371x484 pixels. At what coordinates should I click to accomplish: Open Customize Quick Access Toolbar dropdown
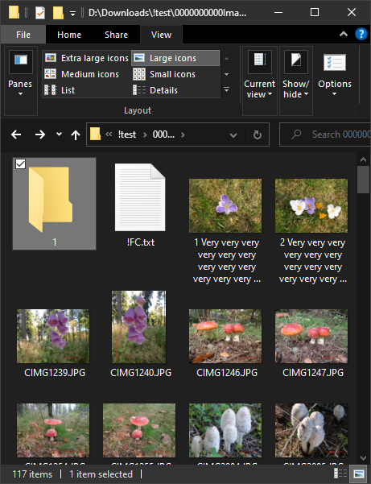click(72, 13)
